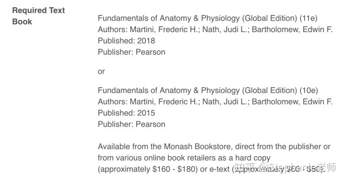
Task: Click Nath, Judi L. in the 11e entry
Action: point(226,30)
